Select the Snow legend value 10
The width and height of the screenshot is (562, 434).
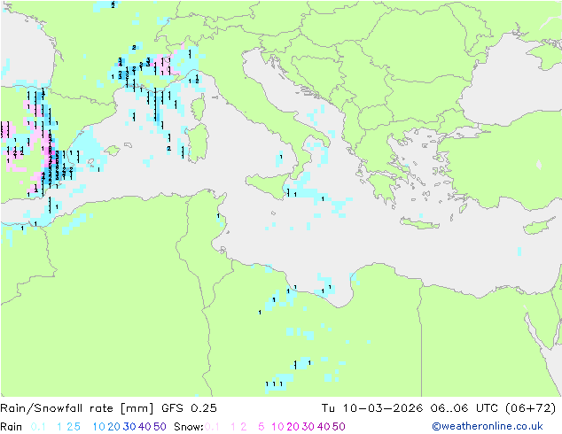click(277, 427)
